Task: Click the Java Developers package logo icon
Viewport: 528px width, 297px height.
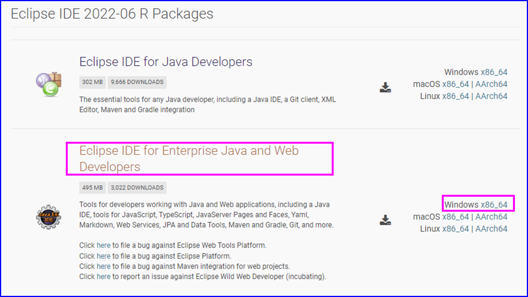Action: tap(48, 84)
